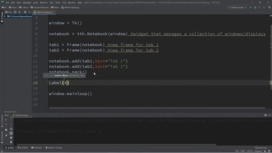The height and width of the screenshot is (153, 272).
Task: Open the Code menu
Action: click(x=35, y=3)
